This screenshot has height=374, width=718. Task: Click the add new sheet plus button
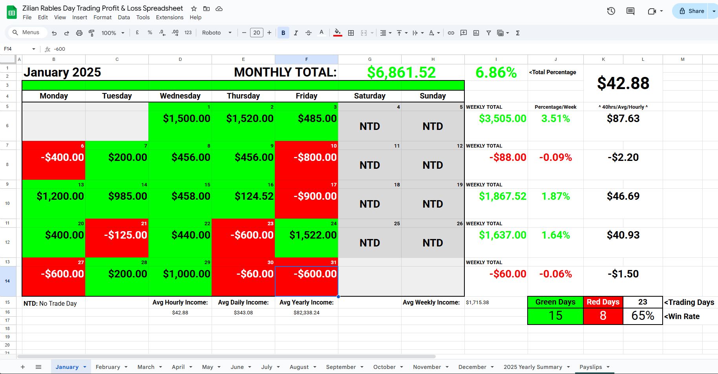[23, 367]
